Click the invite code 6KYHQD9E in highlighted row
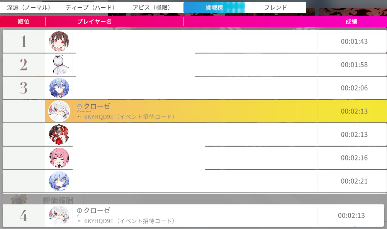Viewport: 387px width, 229px height. pyautogui.click(x=99, y=117)
